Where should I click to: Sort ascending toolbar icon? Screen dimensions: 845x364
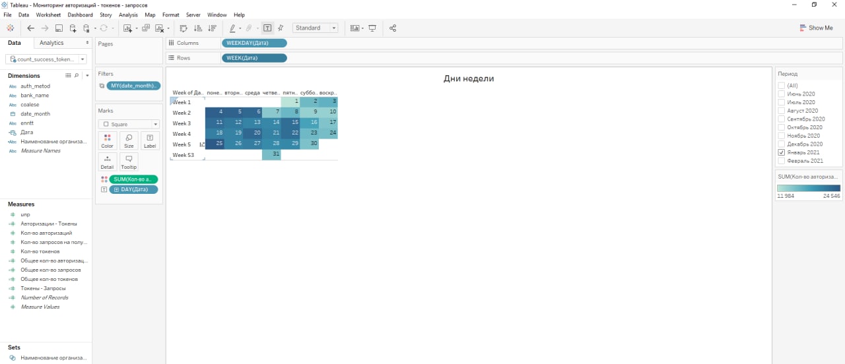tap(197, 28)
